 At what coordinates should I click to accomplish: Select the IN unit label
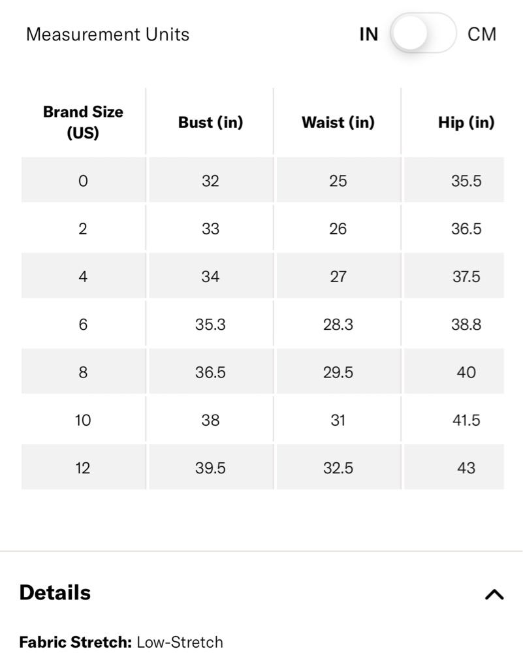[x=368, y=34]
